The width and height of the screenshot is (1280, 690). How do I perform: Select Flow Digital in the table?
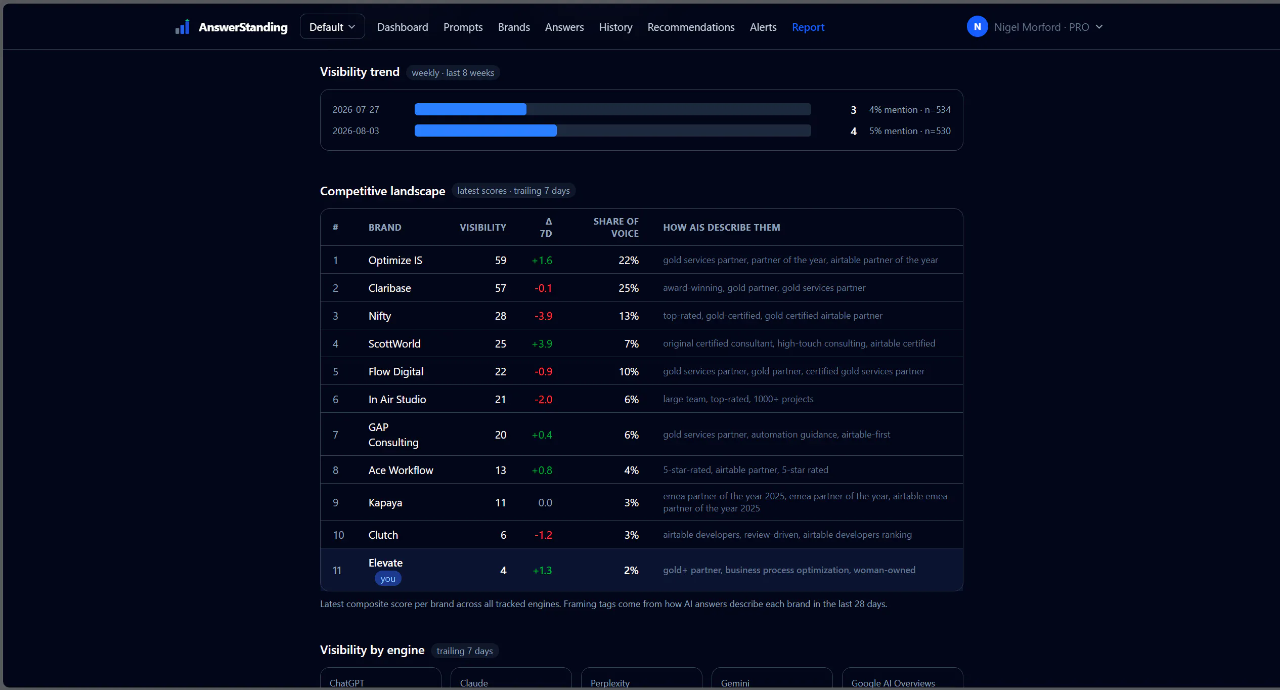[396, 371]
